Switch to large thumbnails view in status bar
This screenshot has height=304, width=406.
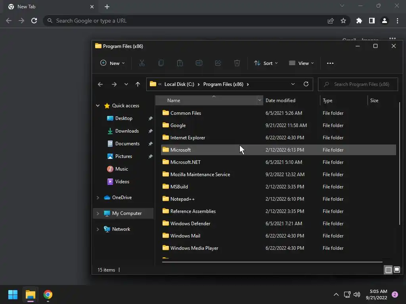396,270
